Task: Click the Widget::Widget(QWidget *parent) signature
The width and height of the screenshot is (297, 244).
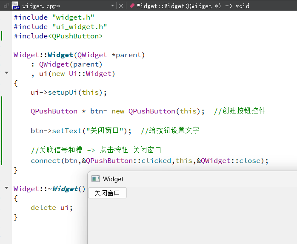Action: click(79, 55)
